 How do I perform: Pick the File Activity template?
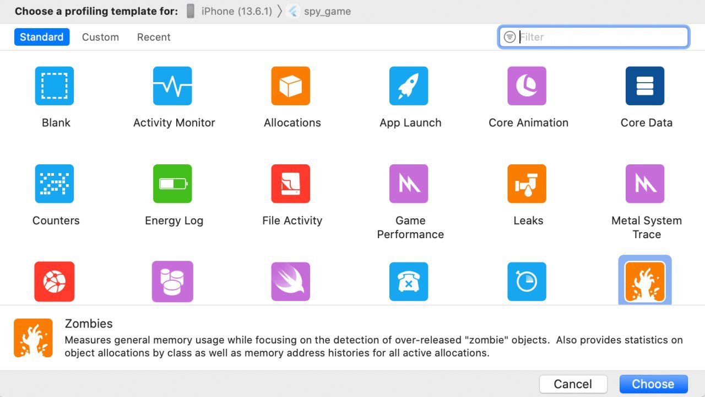pos(291,184)
